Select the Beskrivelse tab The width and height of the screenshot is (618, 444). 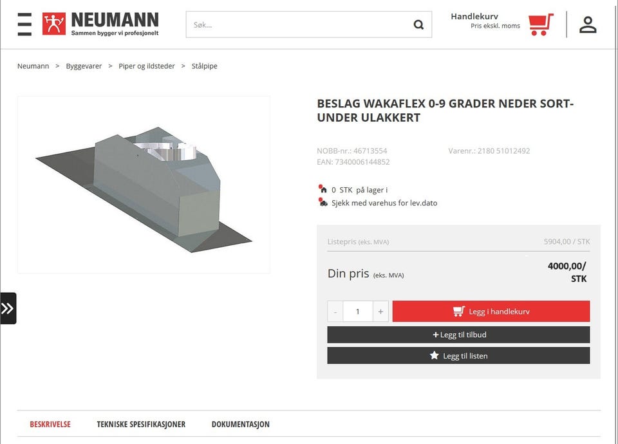pos(50,424)
